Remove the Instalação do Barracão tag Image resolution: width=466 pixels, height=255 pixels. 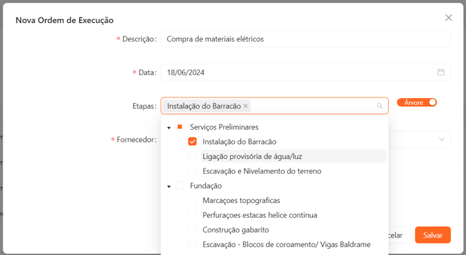(x=245, y=106)
